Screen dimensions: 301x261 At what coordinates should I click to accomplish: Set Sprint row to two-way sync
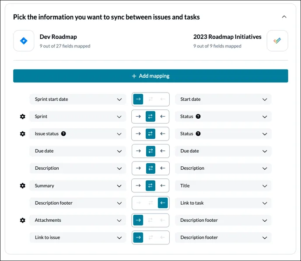150,117
